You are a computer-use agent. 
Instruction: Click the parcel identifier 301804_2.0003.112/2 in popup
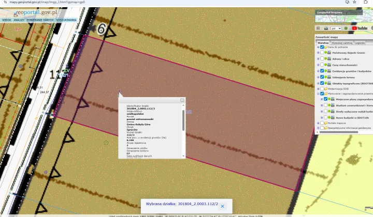coord(140,109)
